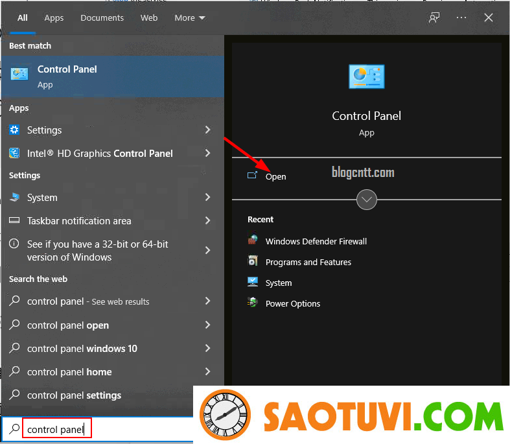Click the magnifier icon beside 'control panel settings'
The width and height of the screenshot is (510, 444).
(14, 395)
